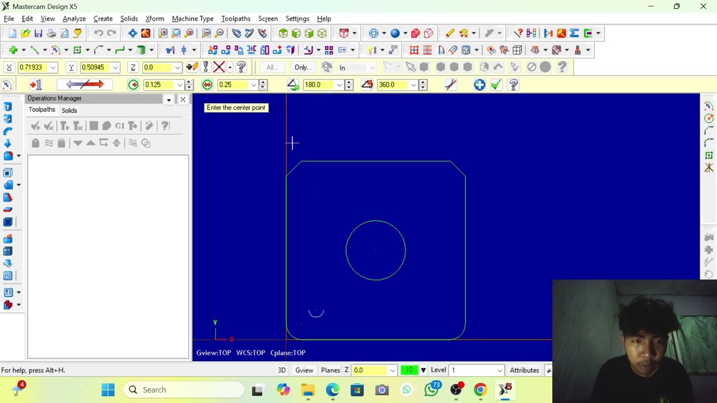Image resolution: width=717 pixels, height=403 pixels.
Task: Click the Gview button in status bar
Action: tap(304, 370)
